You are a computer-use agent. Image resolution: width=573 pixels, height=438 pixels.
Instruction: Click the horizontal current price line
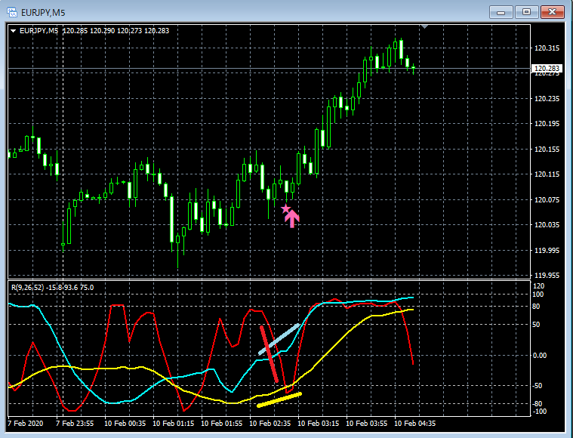click(x=269, y=69)
